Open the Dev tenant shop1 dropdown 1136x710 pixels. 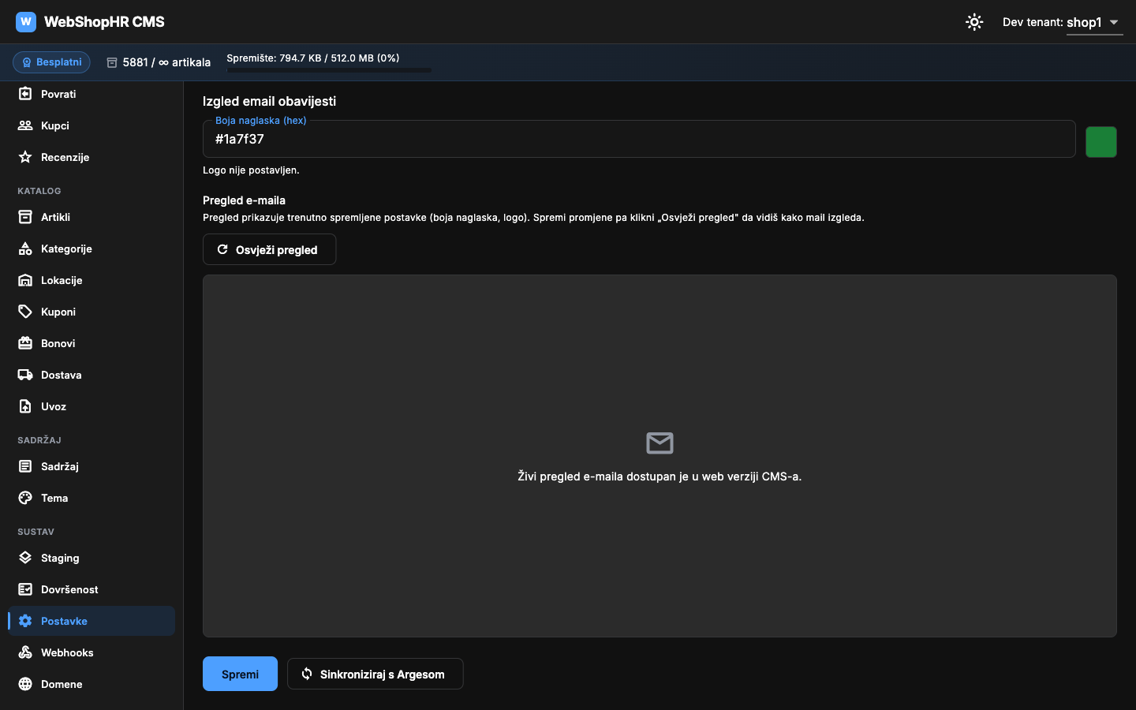pos(1093,22)
